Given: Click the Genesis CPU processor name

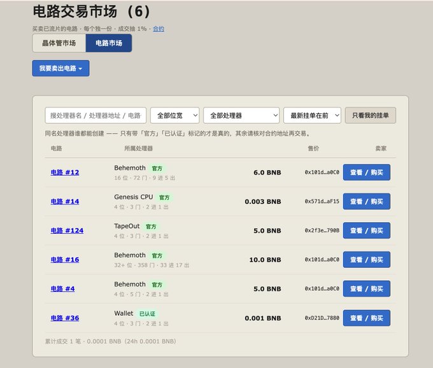Looking at the screenshot, I should [134, 197].
